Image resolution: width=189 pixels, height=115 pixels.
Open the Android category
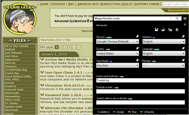(10, 49)
